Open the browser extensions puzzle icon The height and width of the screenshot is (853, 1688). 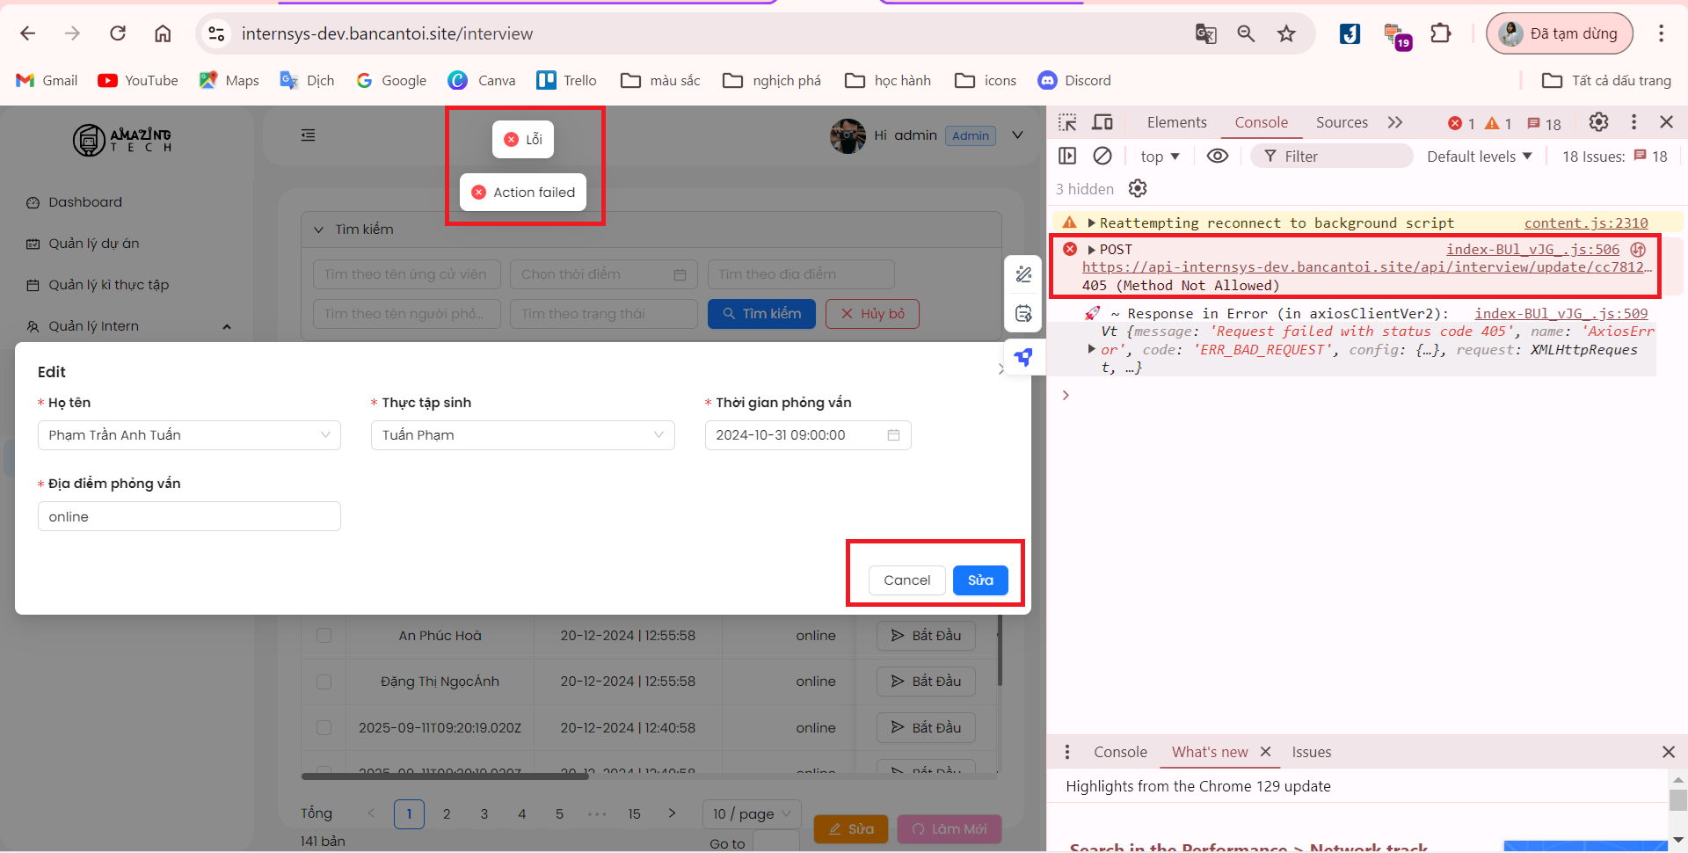(1440, 33)
